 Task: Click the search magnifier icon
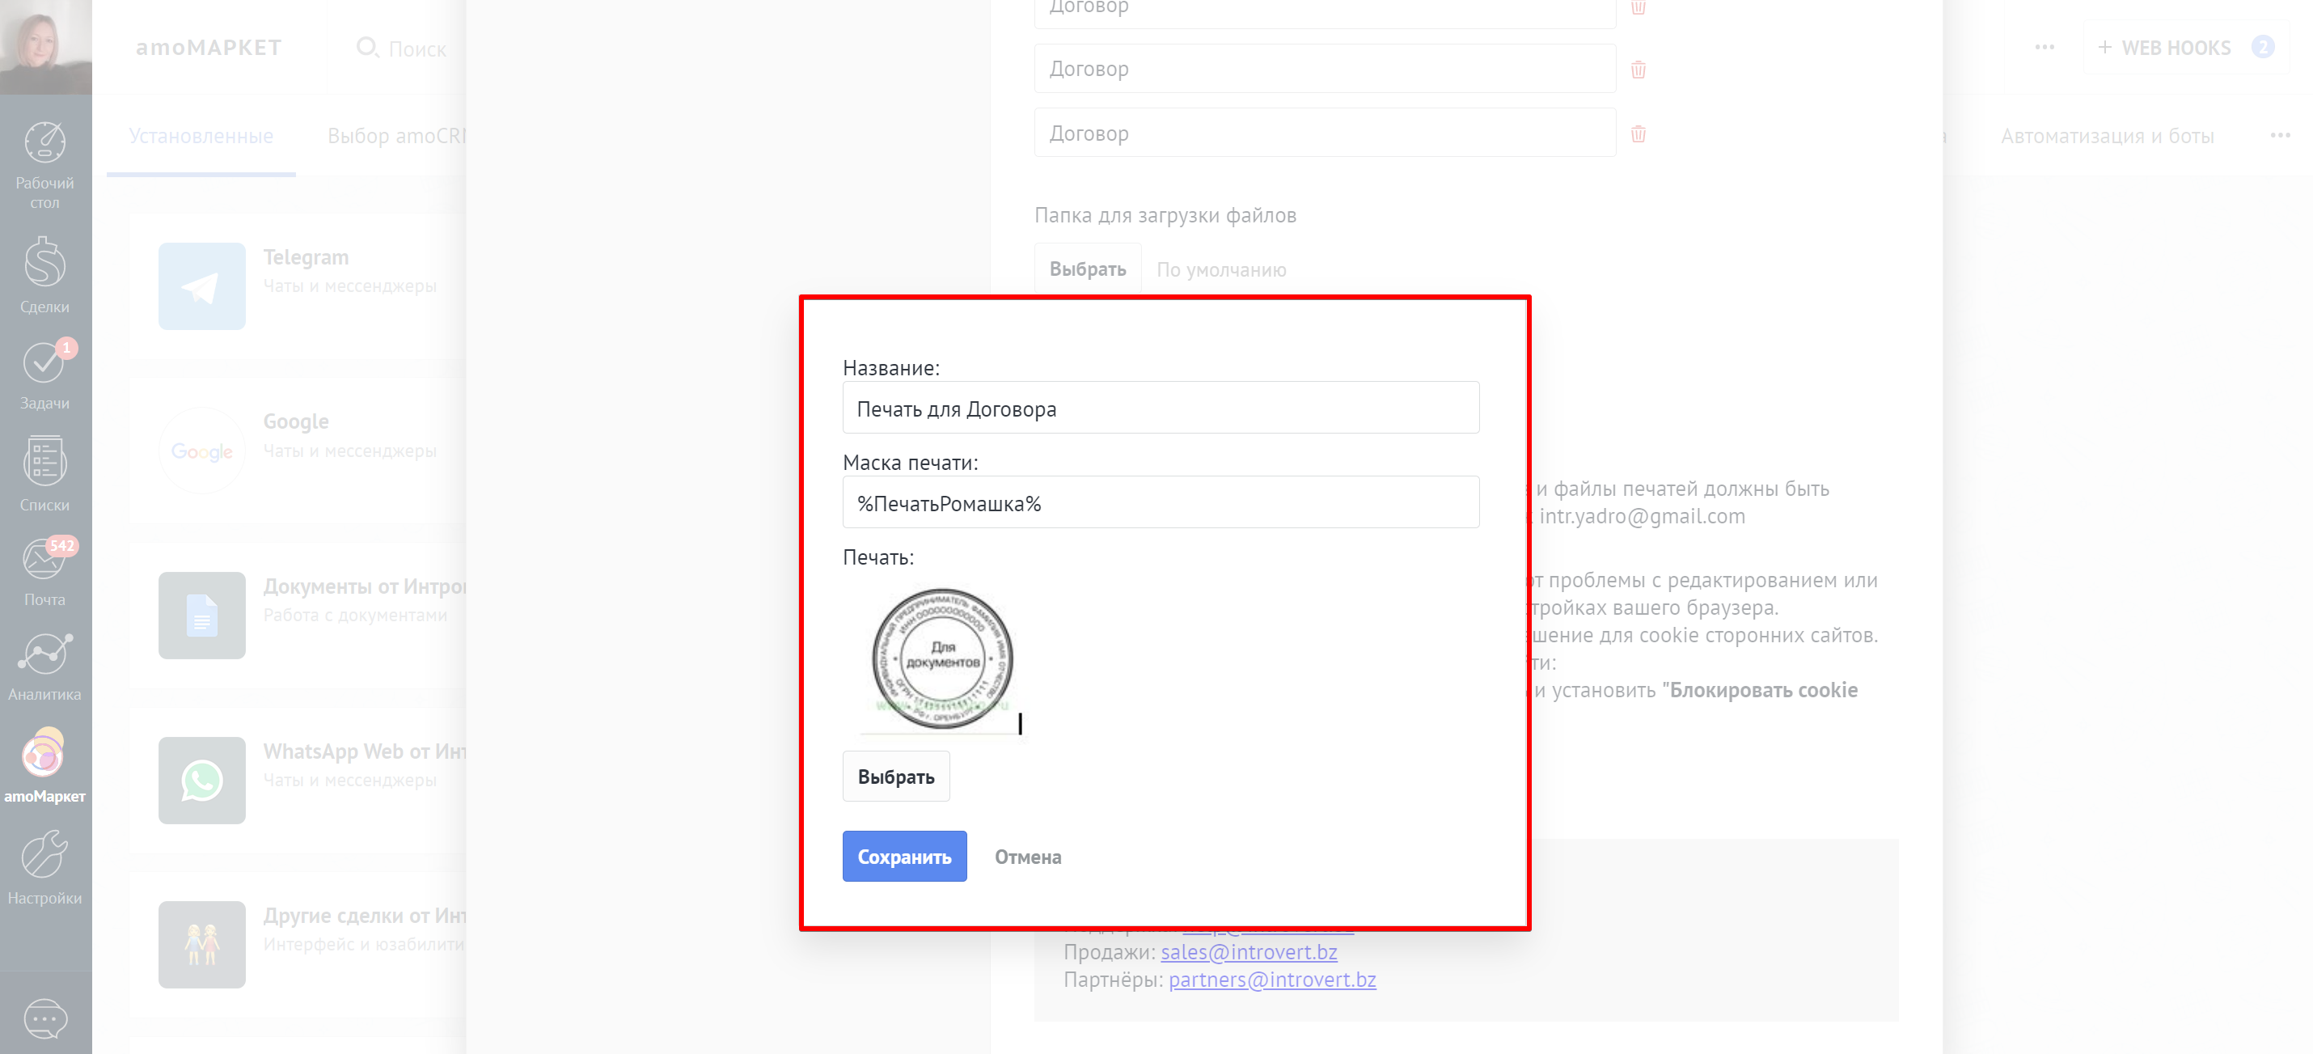pyautogui.click(x=366, y=47)
